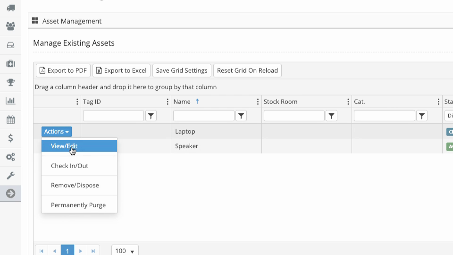The image size is (453, 255).
Task: Choose Permanently Purge from Actions menu
Action: [79, 205]
